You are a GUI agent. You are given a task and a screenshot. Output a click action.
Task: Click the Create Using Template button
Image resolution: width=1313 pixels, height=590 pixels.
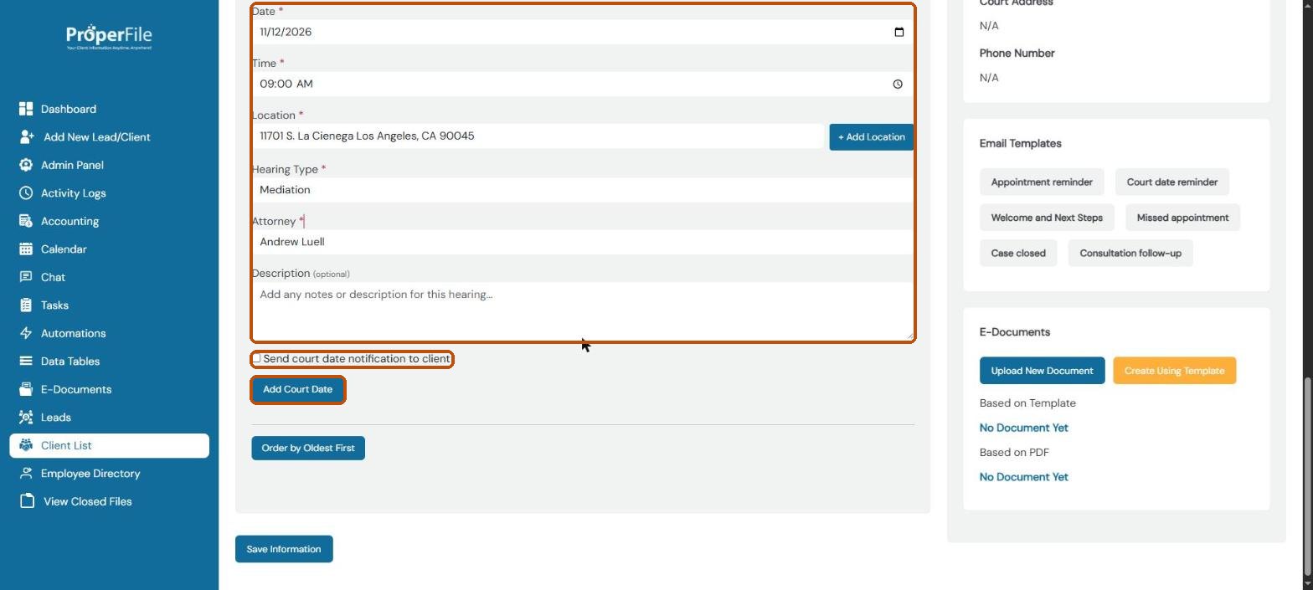coord(1174,371)
